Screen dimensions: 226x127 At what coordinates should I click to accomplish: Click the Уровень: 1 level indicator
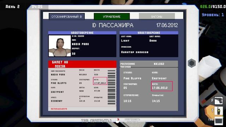point(213,15)
